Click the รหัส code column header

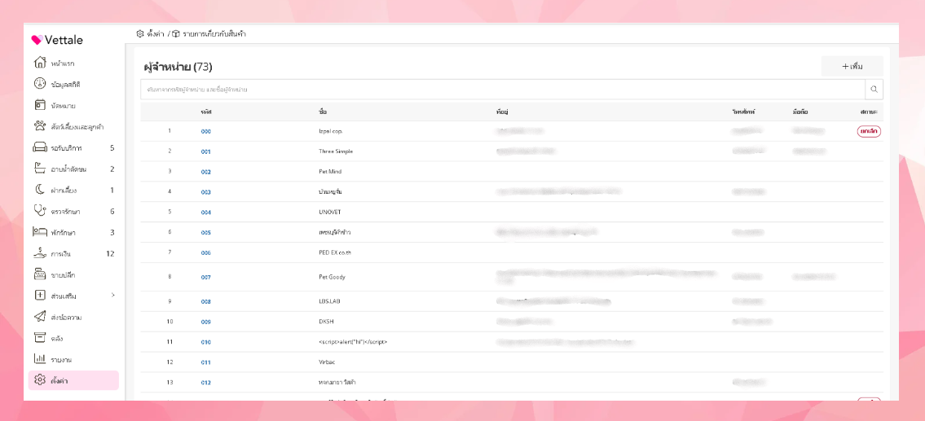[205, 112]
